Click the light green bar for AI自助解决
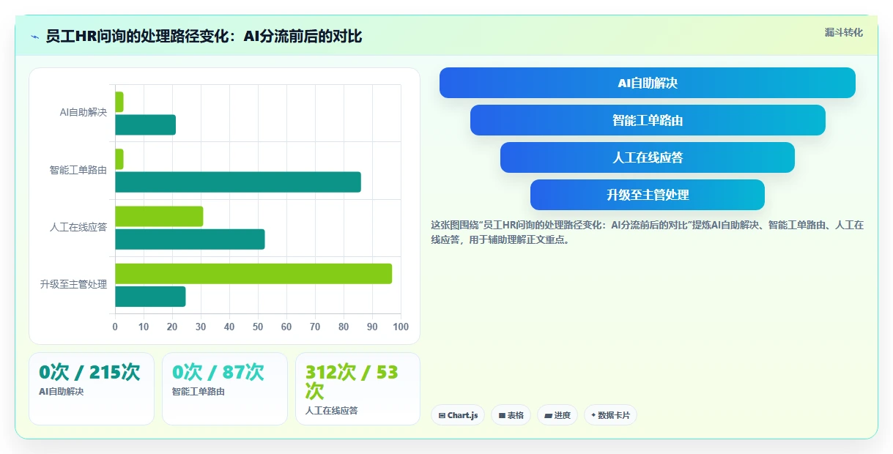 pos(119,102)
